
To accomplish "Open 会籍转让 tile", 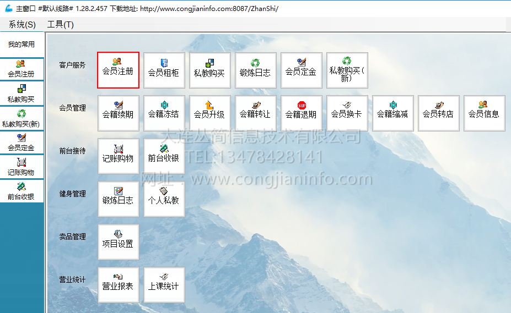I will 256,113.
